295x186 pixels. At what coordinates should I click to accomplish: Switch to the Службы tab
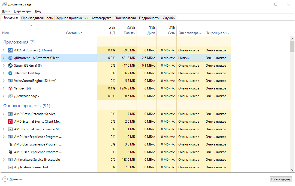(x=169, y=18)
